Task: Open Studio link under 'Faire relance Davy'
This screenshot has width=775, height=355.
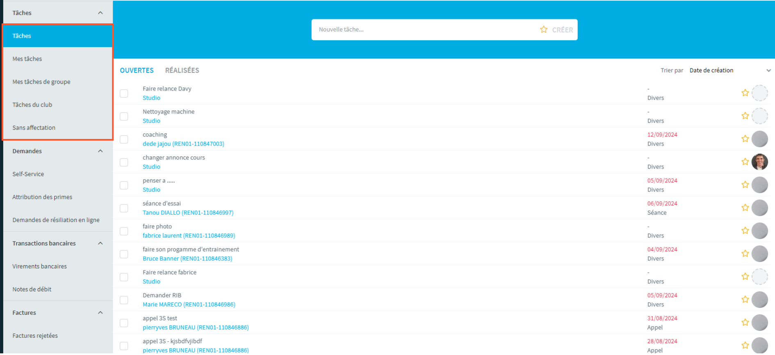Action: coord(151,98)
